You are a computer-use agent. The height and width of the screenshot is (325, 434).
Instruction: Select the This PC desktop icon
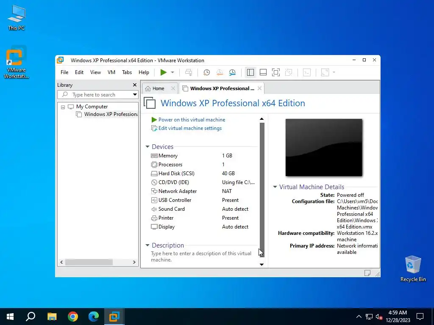pyautogui.click(x=16, y=18)
